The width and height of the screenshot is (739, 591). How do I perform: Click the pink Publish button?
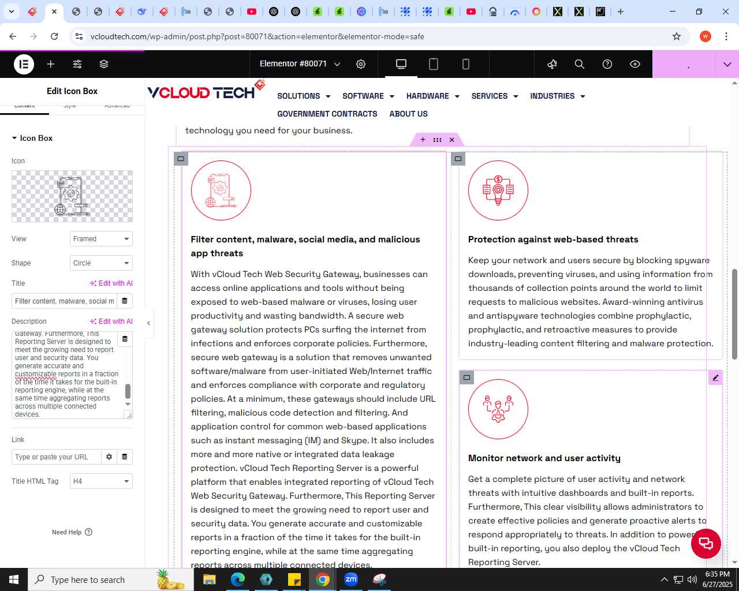click(x=684, y=64)
